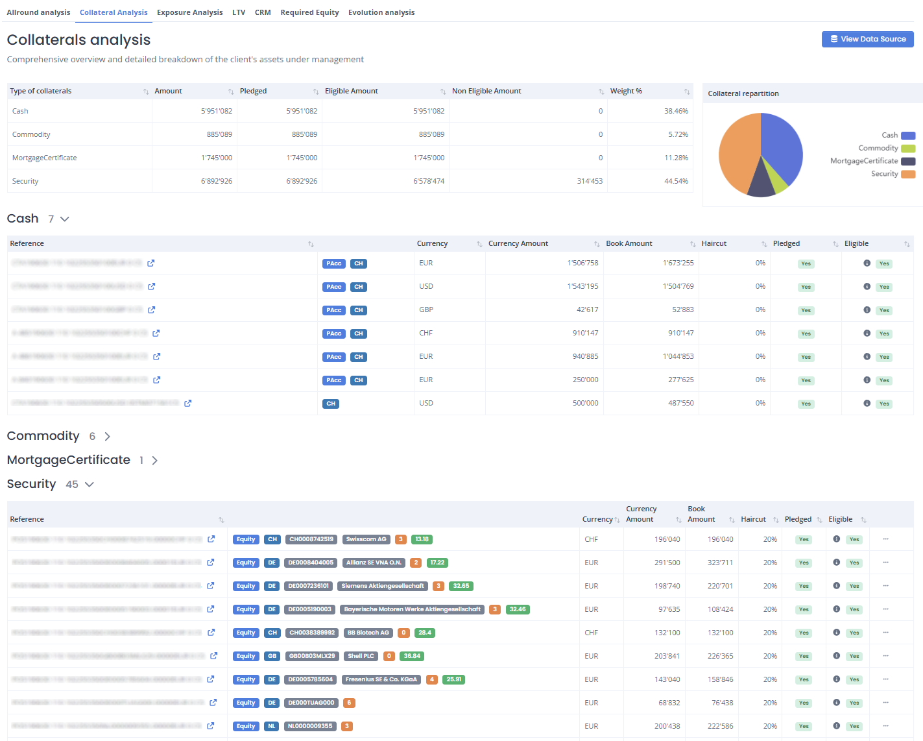This screenshot has width=923, height=741.
Task: Open external link for USD 500'000 cash reference
Action: coord(187,403)
